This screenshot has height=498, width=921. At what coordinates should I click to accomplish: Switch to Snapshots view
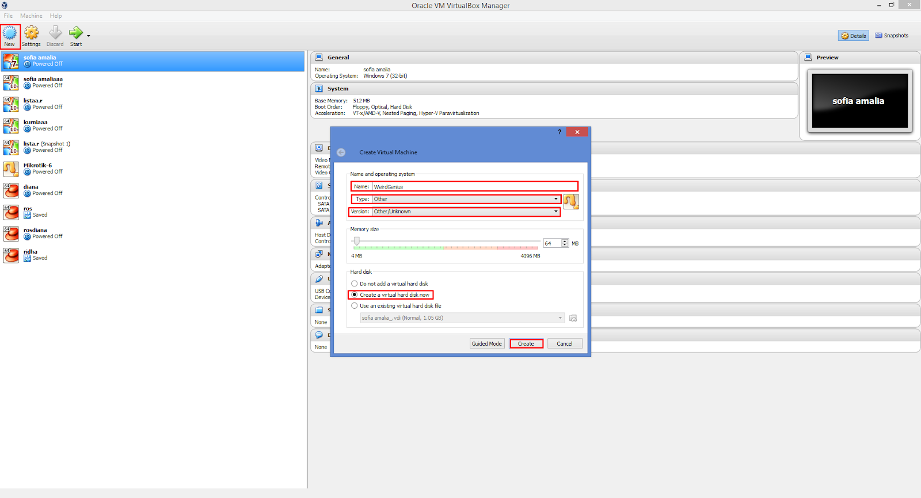(892, 36)
